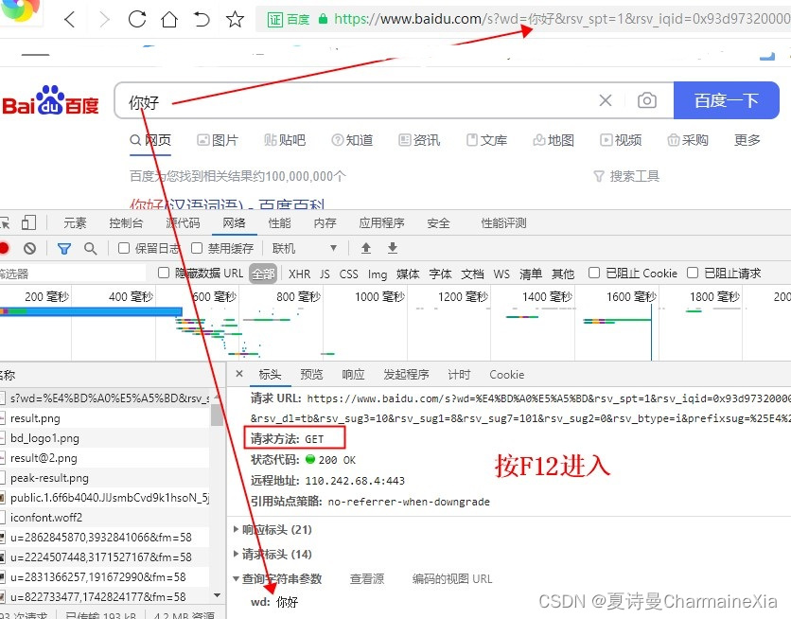The height and width of the screenshot is (619, 791).
Task: Click scroll down arrow in request list
Action: pos(217,595)
